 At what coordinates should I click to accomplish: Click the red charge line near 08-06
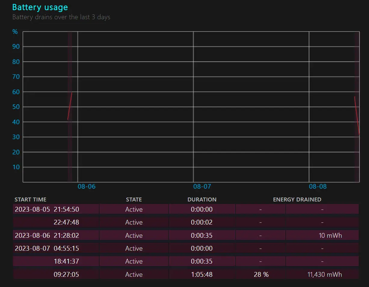[70, 106]
